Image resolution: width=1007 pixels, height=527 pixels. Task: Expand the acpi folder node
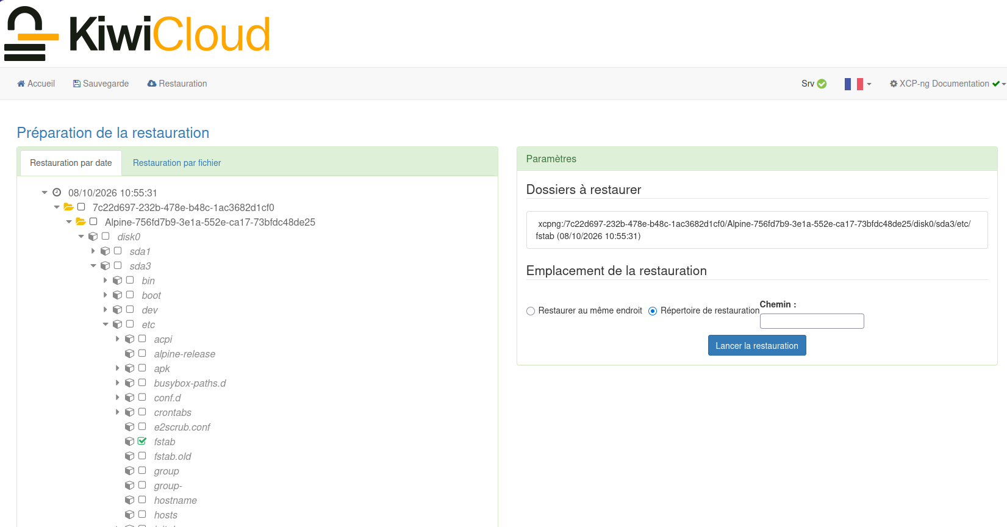[118, 339]
